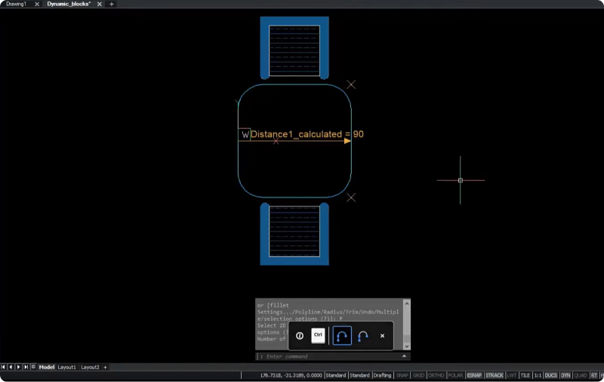Toggle SNAP in the status bar
The height and width of the screenshot is (382, 604).
click(x=402, y=374)
